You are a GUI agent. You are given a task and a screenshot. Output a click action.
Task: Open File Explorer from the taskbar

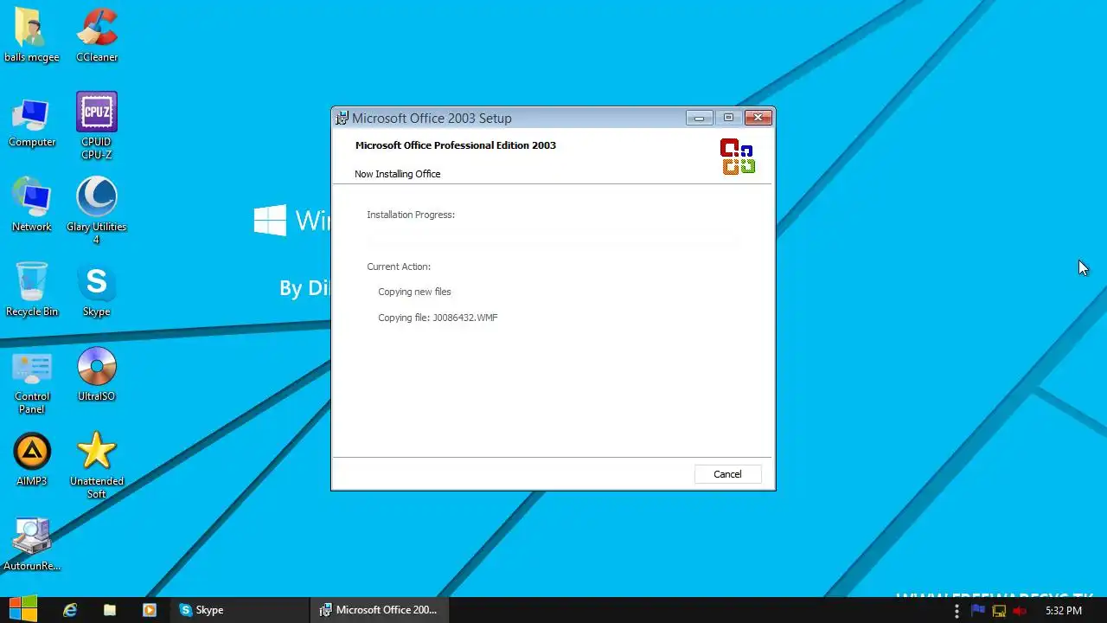click(x=110, y=610)
